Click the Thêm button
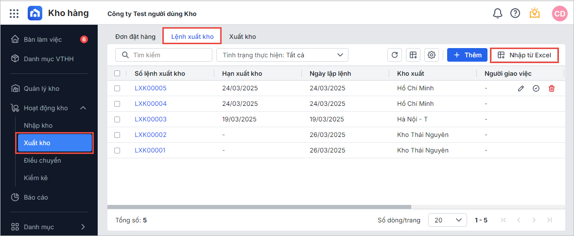 pyautogui.click(x=467, y=55)
